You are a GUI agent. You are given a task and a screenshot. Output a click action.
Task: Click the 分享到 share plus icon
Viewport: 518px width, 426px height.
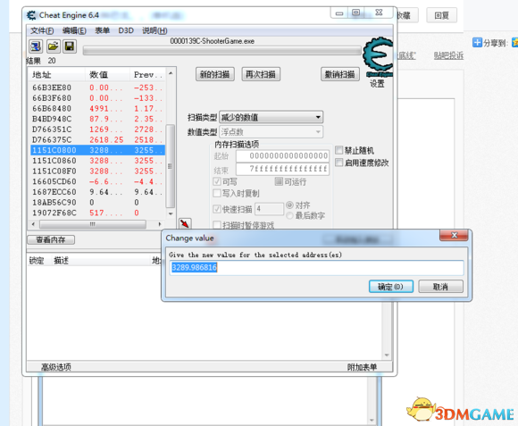(477, 43)
